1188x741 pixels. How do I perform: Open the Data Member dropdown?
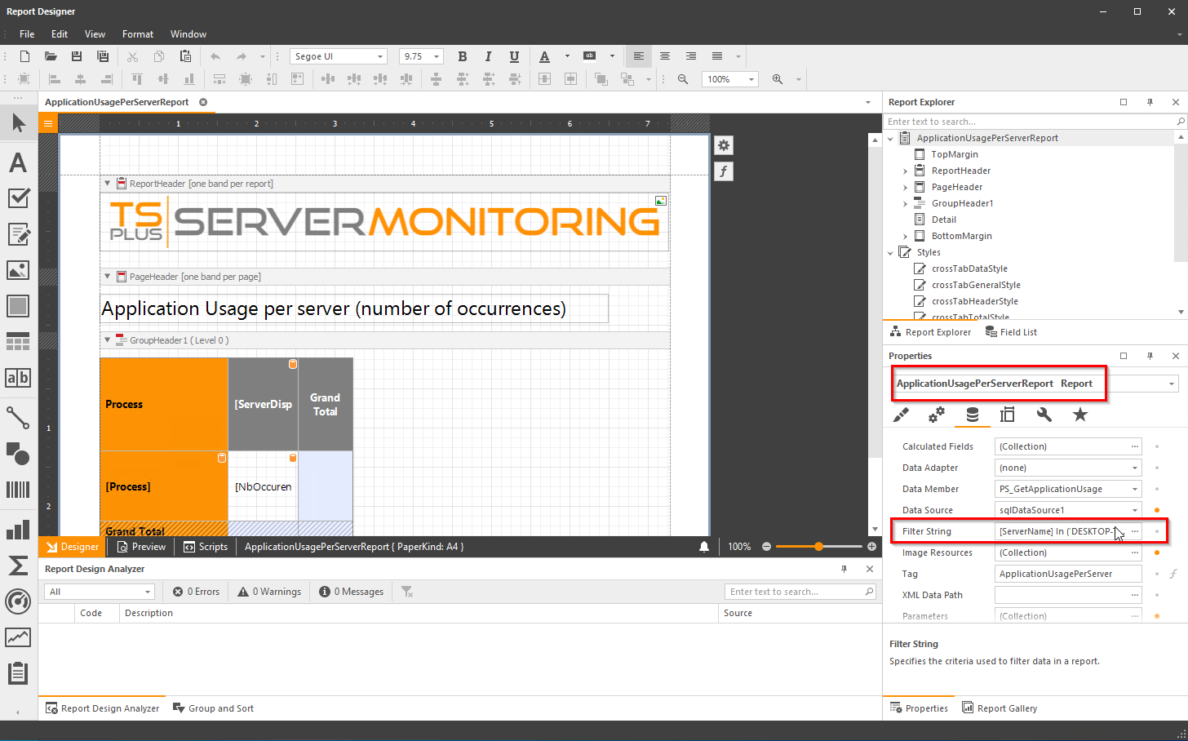tap(1134, 488)
